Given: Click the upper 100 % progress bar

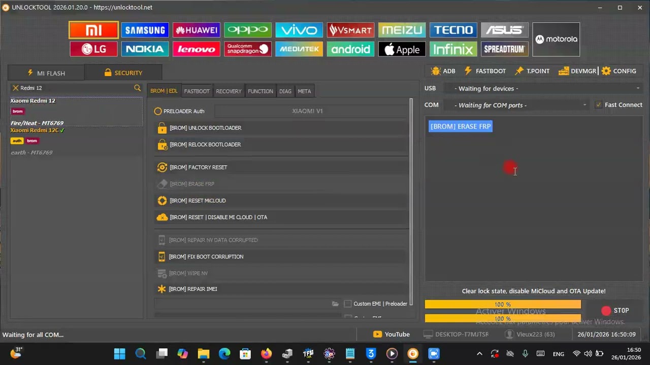Looking at the screenshot, I should click(x=503, y=304).
